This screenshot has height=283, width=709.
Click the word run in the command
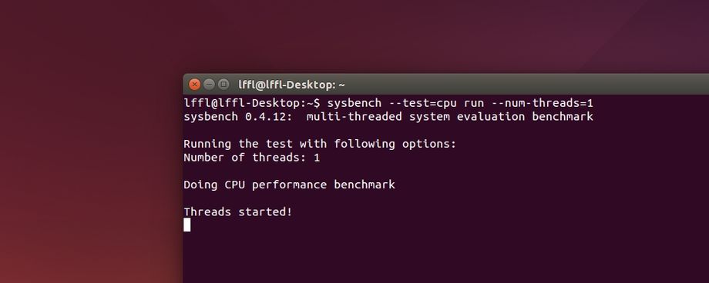click(x=474, y=105)
